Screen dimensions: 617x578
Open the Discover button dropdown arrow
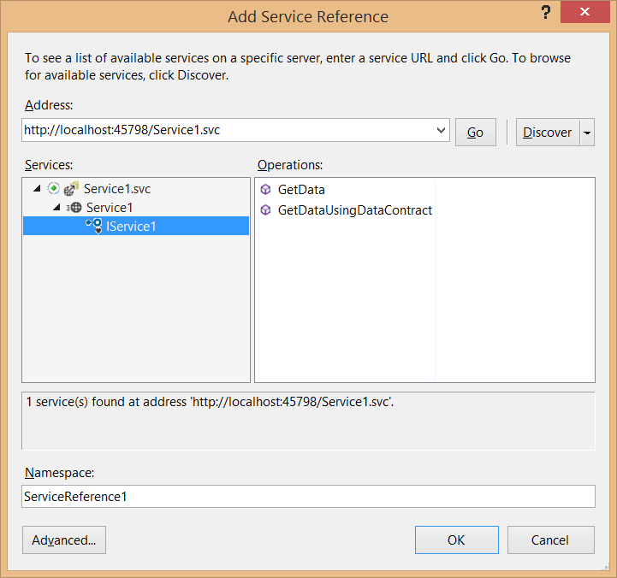[587, 133]
